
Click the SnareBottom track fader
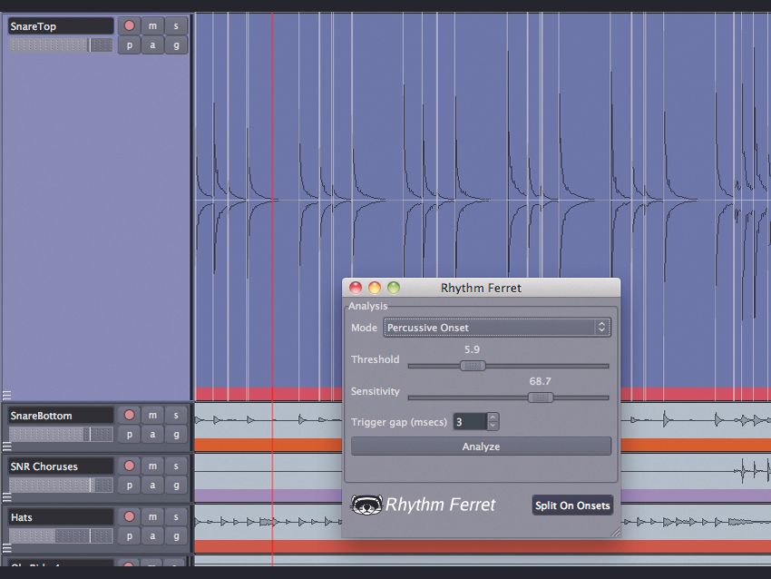point(61,435)
